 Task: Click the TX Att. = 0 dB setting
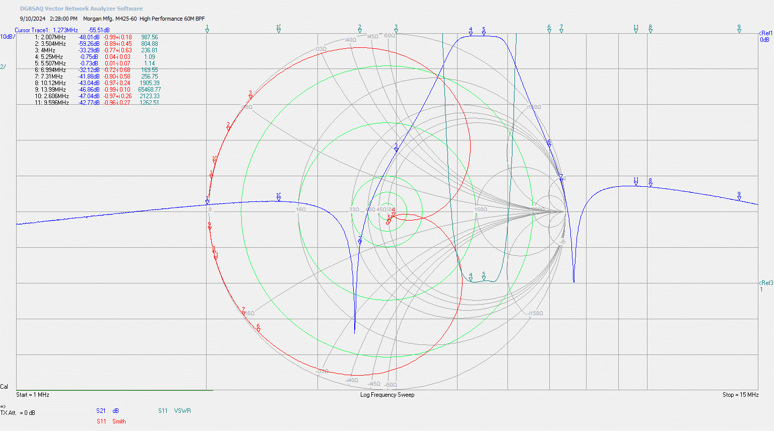pyautogui.click(x=18, y=413)
